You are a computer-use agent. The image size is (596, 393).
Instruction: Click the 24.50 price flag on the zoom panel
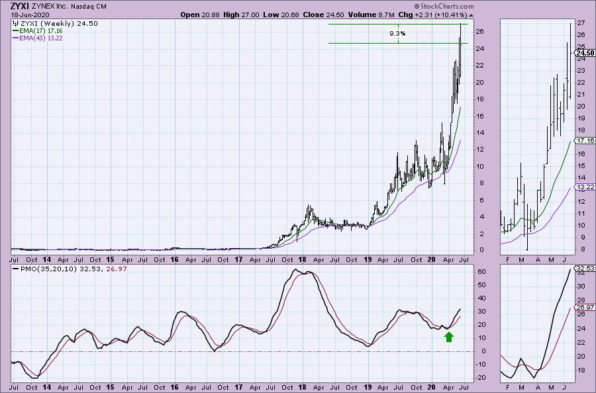click(x=585, y=53)
